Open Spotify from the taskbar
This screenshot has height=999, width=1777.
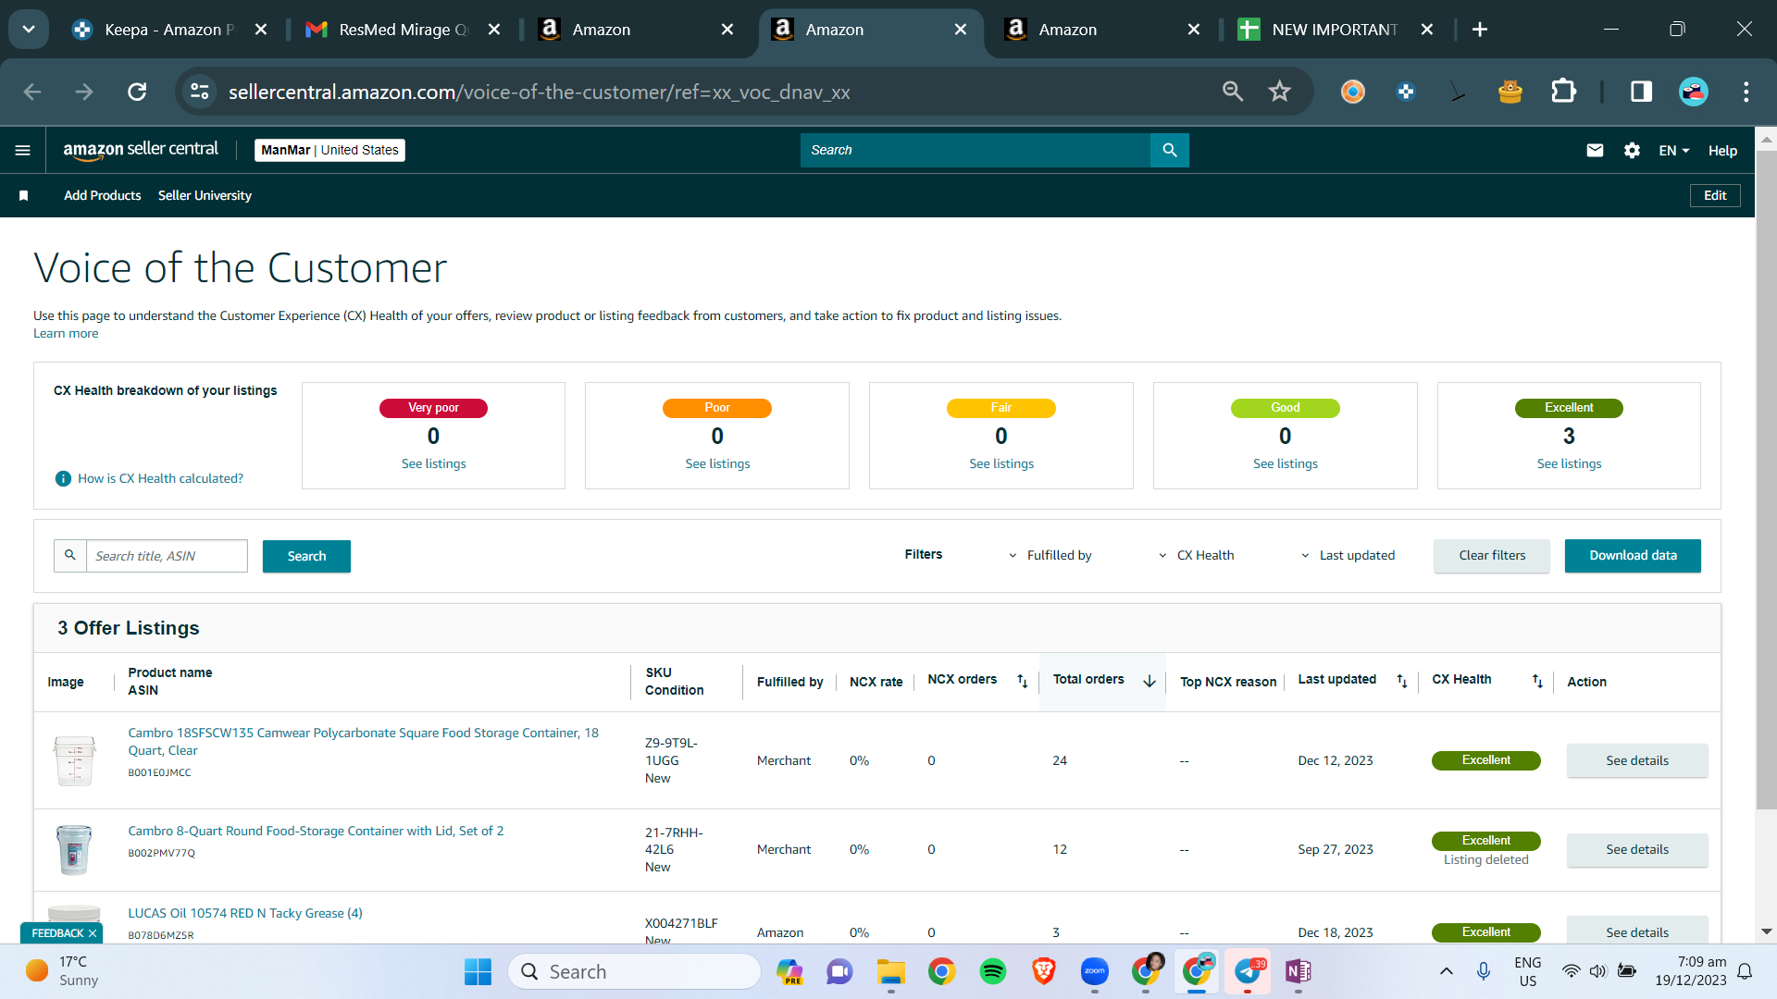(992, 971)
